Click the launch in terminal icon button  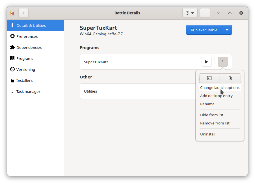[209, 78]
